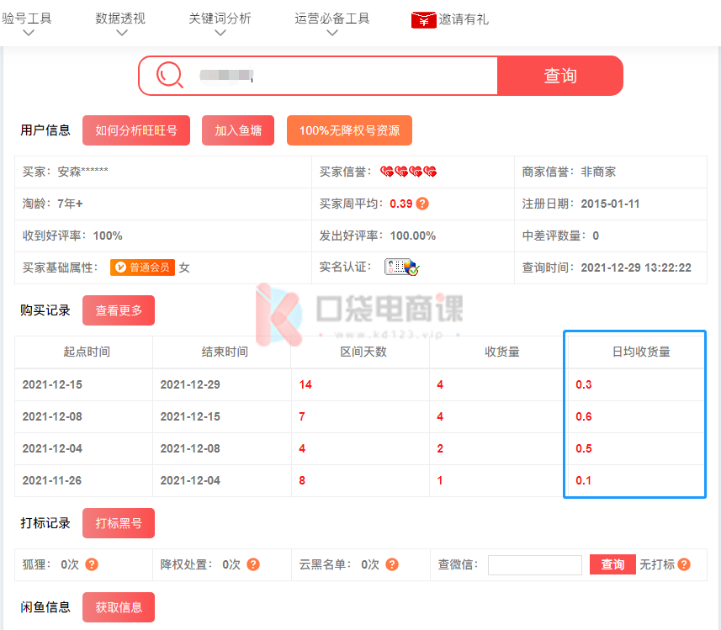This screenshot has height=630, width=721.
Task: Open the 邀请有礼 link
Action: tap(463, 19)
